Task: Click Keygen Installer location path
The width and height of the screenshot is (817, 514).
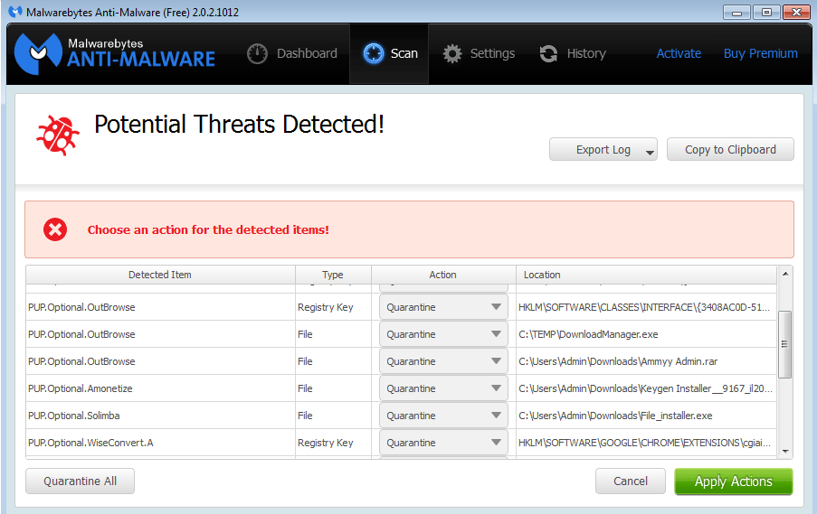Action: pos(645,388)
